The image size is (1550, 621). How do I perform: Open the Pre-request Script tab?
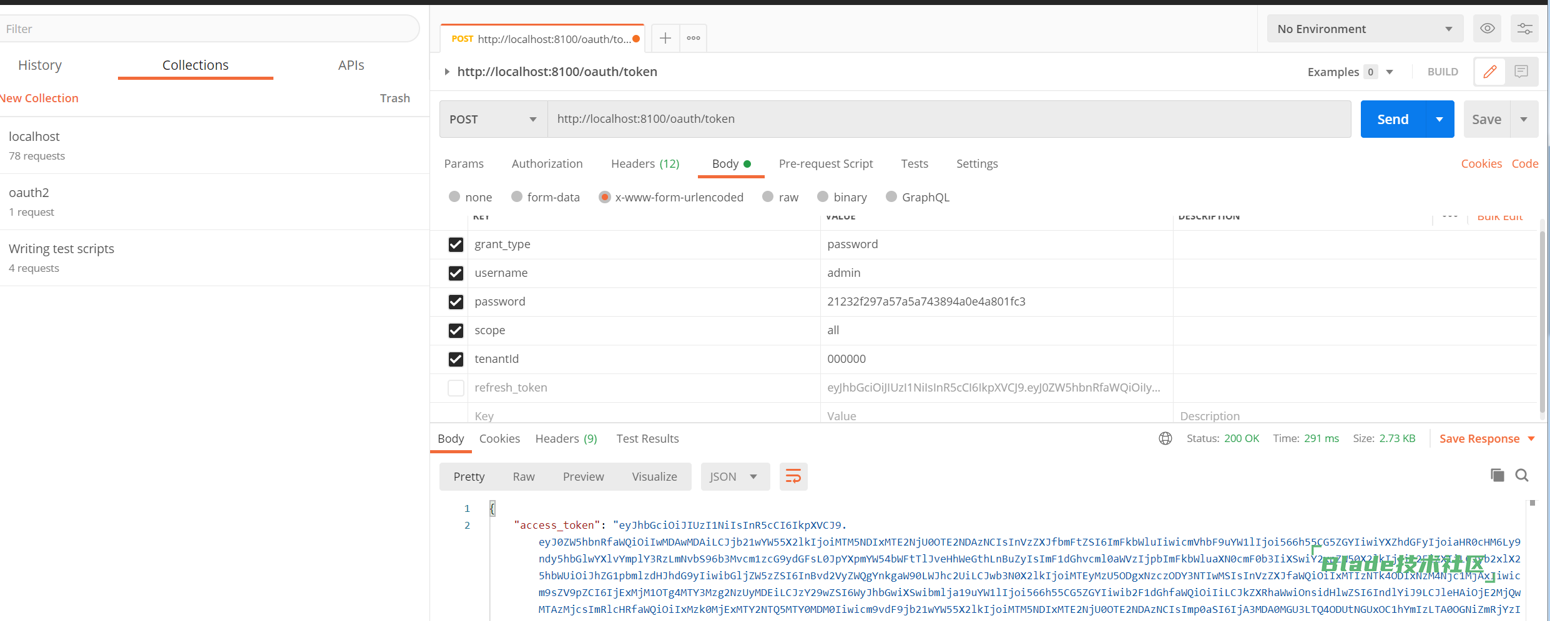tap(825, 163)
